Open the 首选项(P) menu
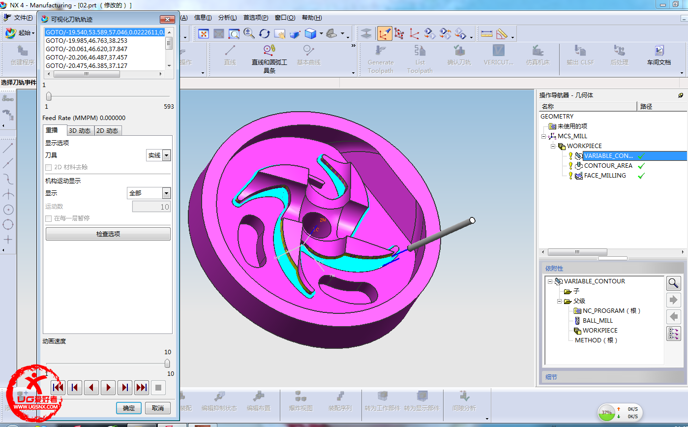 coord(256,18)
